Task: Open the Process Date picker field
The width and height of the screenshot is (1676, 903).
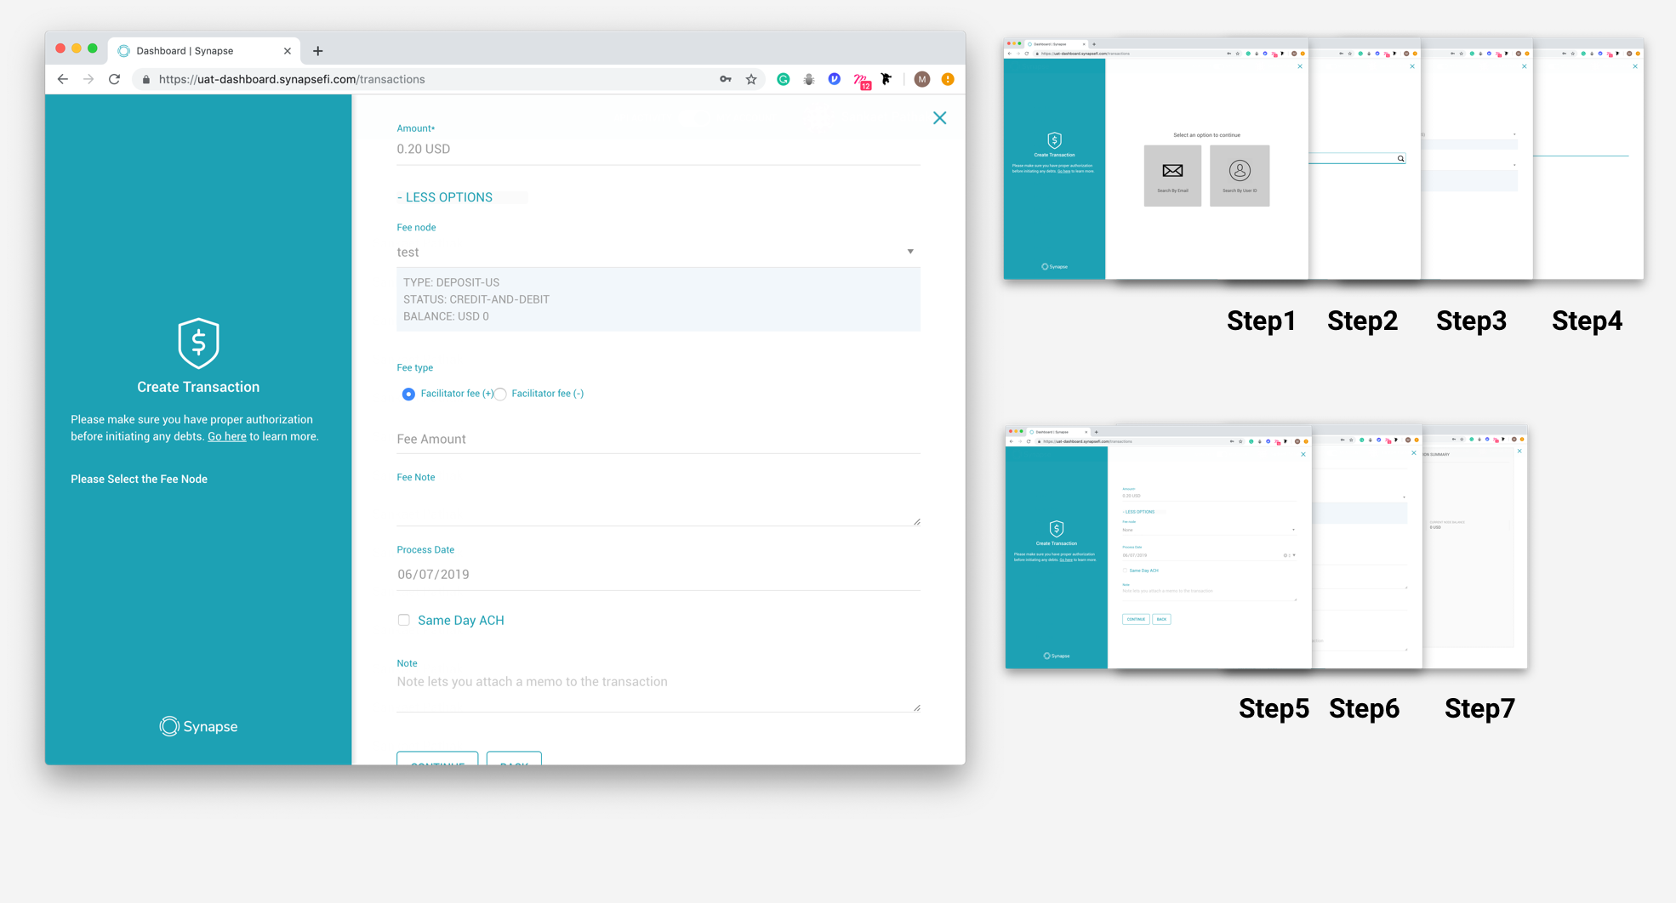Action: point(657,575)
